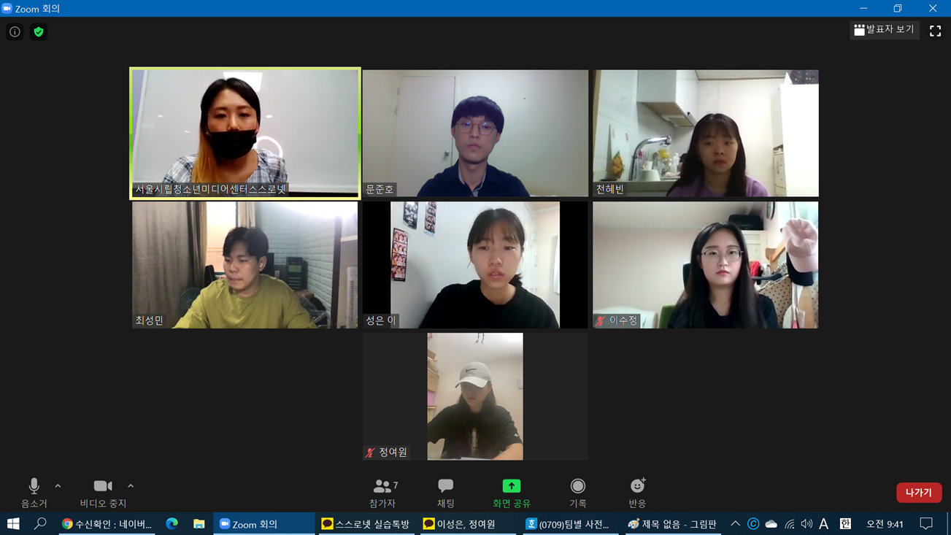Select 문준호's video tile
Screen dimensions: 951x535
tap(475, 133)
